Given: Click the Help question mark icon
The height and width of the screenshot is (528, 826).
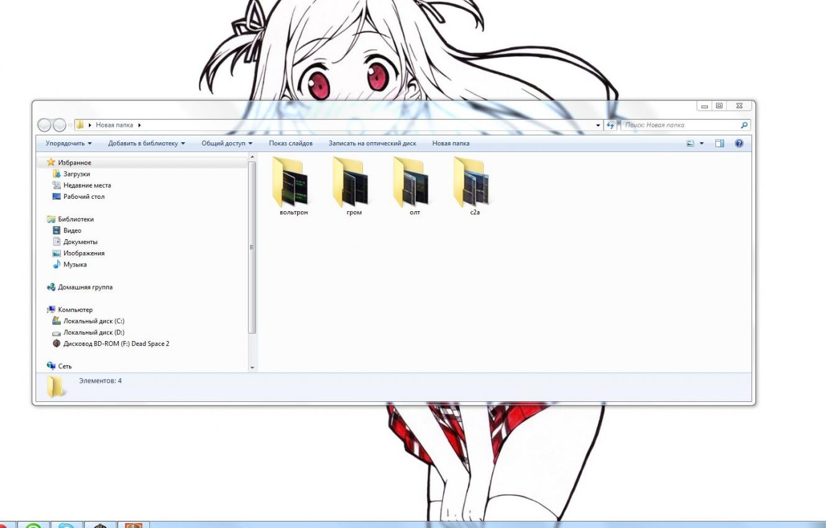Looking at the screenshot, I should point(739,143).
